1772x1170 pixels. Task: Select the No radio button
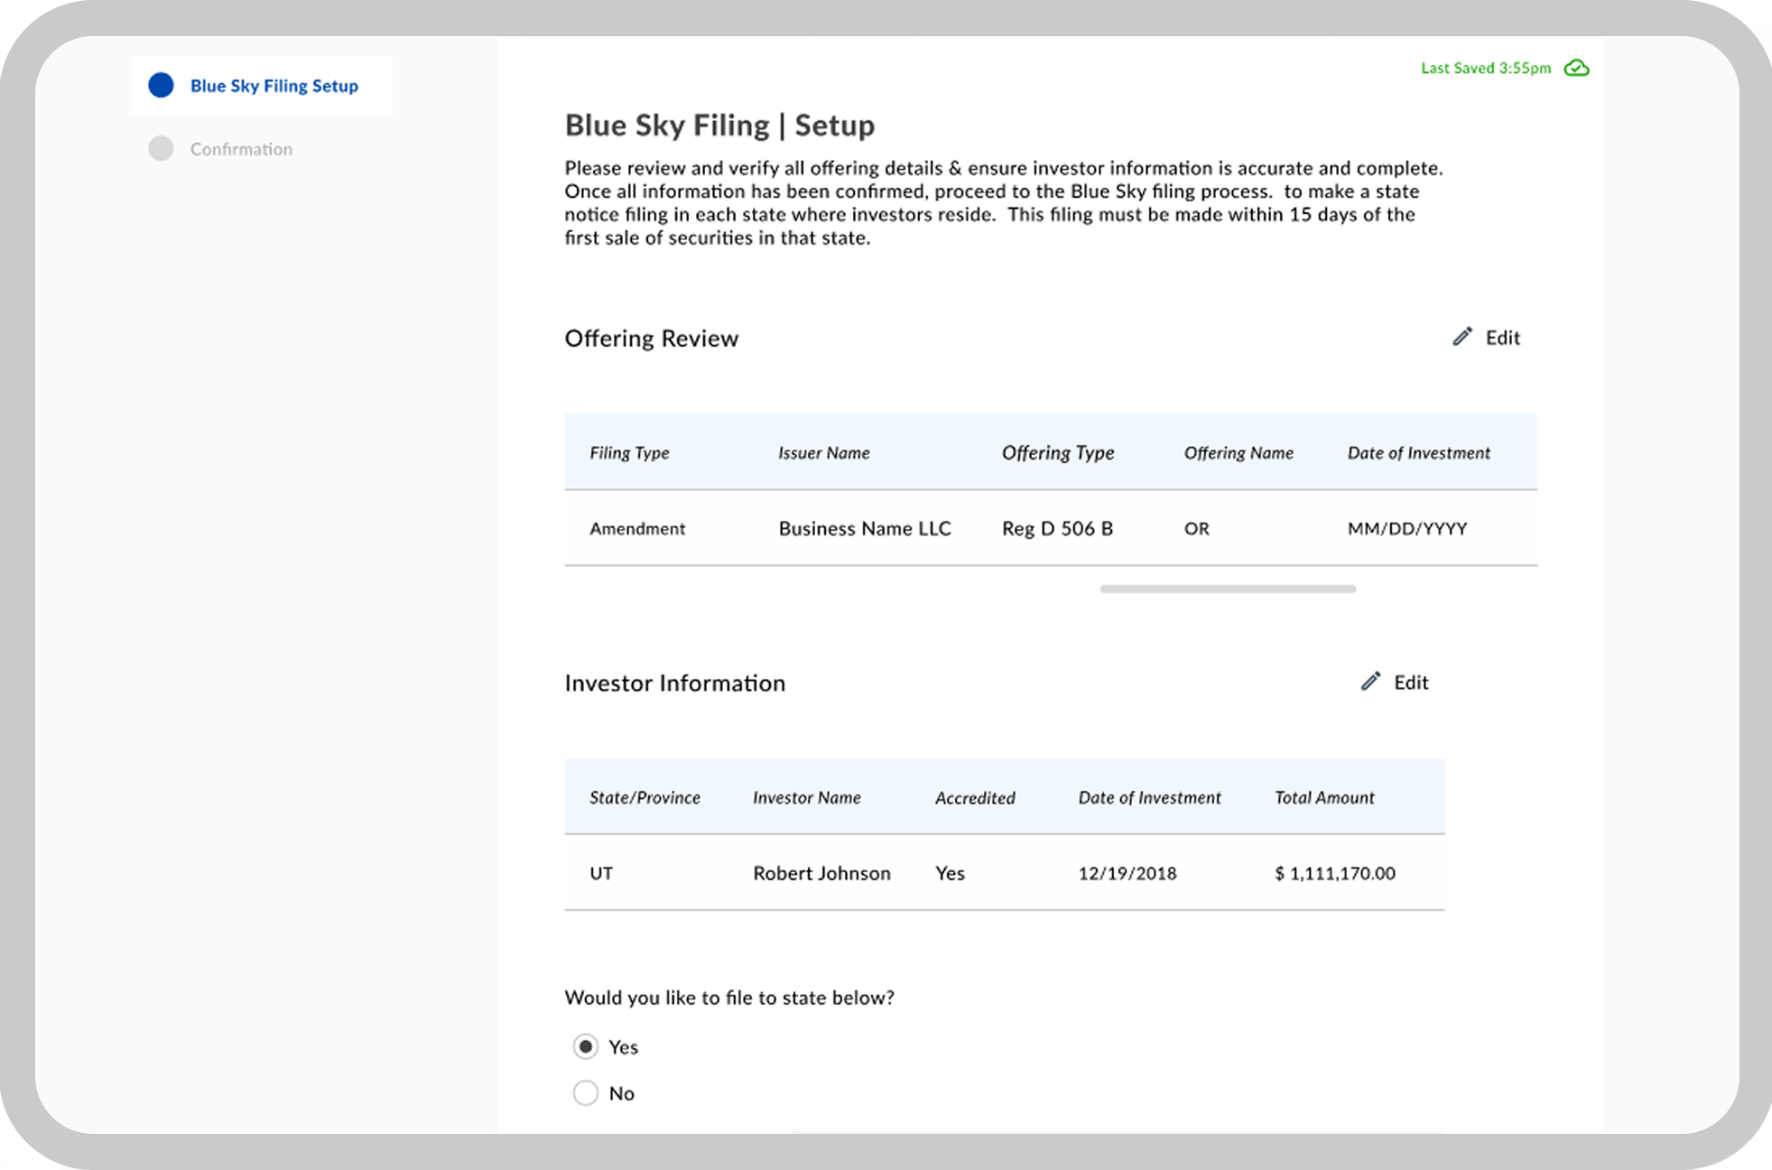coord(585,1092)
